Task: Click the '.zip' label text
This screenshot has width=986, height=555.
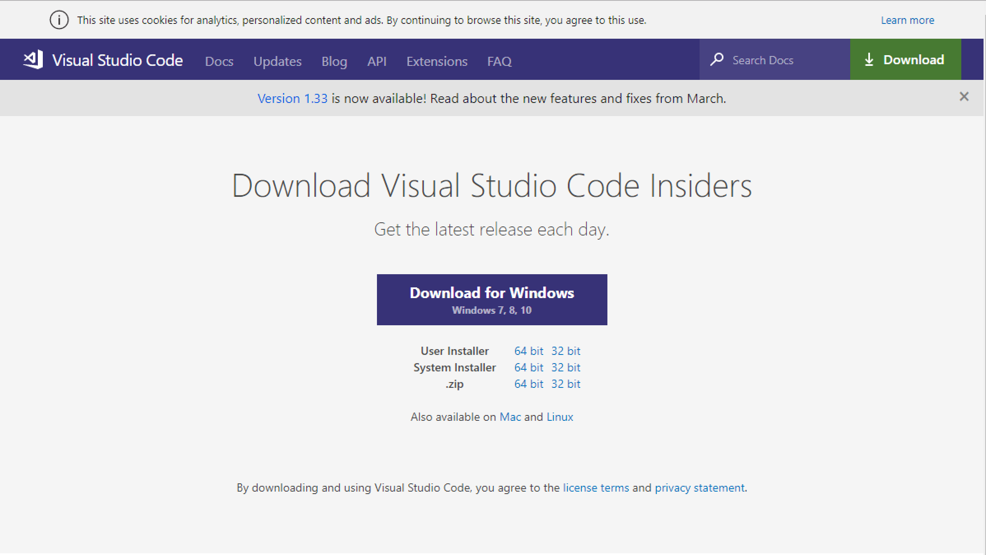Action: pos(455,384)
